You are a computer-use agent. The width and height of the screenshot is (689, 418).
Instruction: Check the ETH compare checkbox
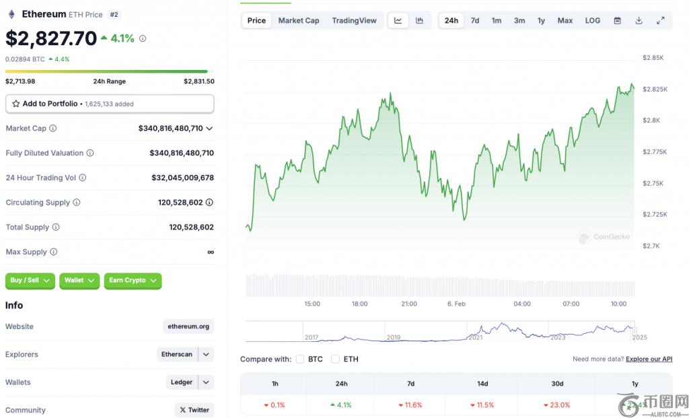click(x=335, y=359)
